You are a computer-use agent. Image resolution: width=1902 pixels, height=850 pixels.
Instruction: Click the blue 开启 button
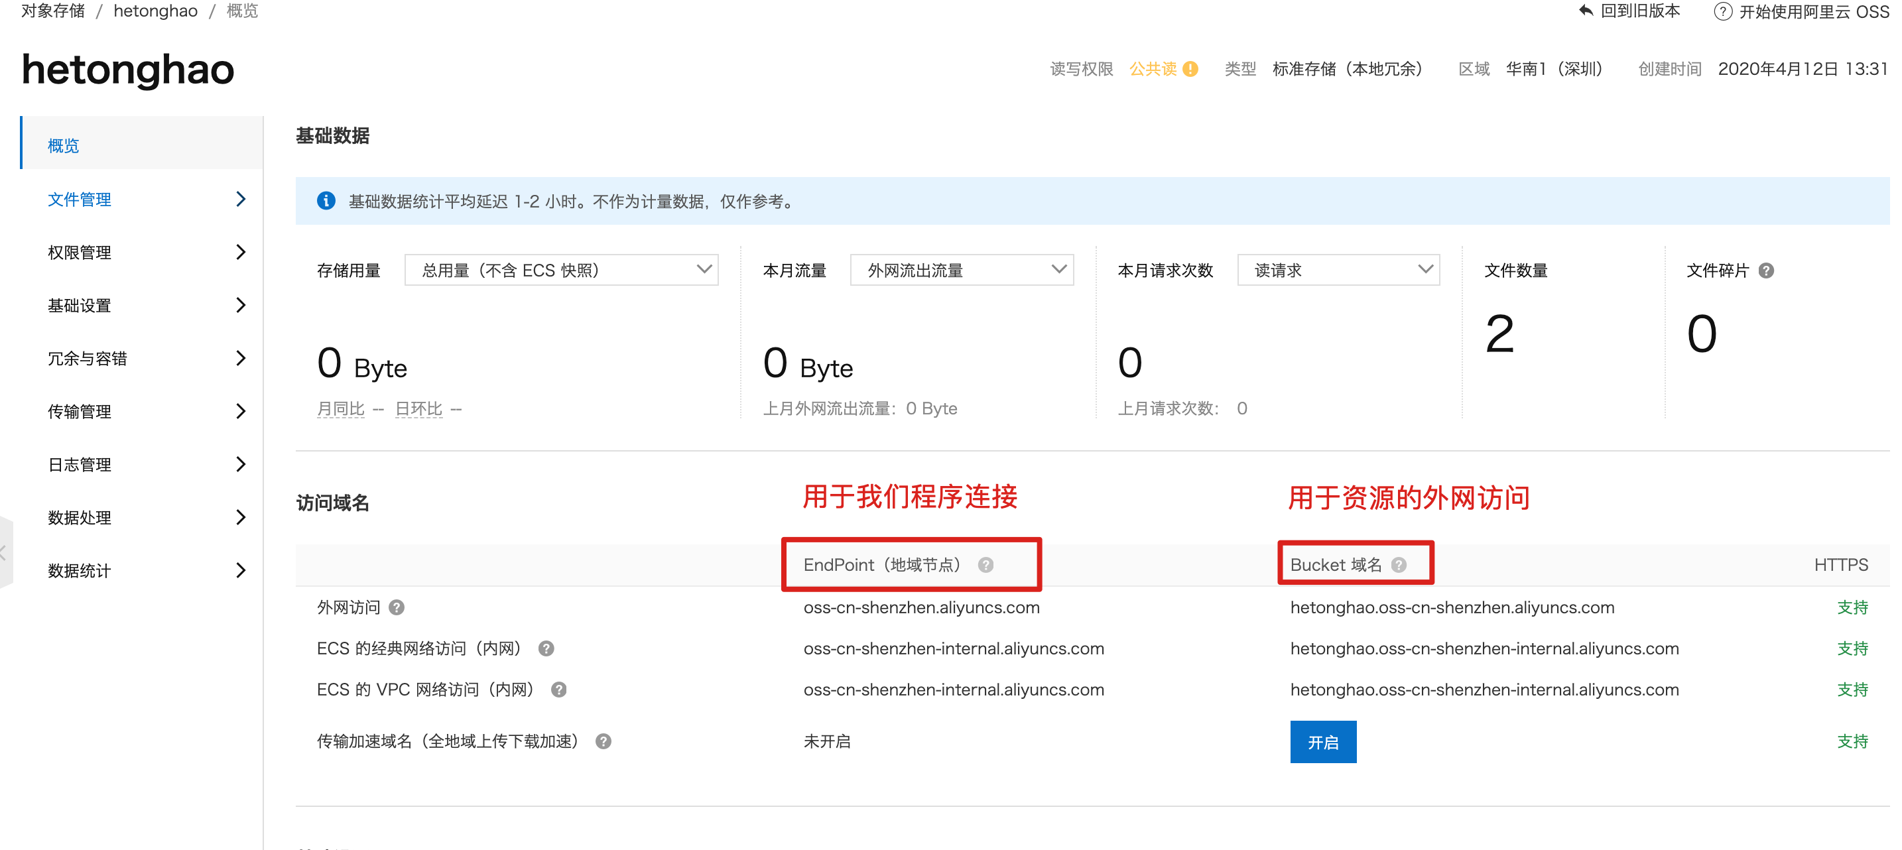tap(1322, 742)
